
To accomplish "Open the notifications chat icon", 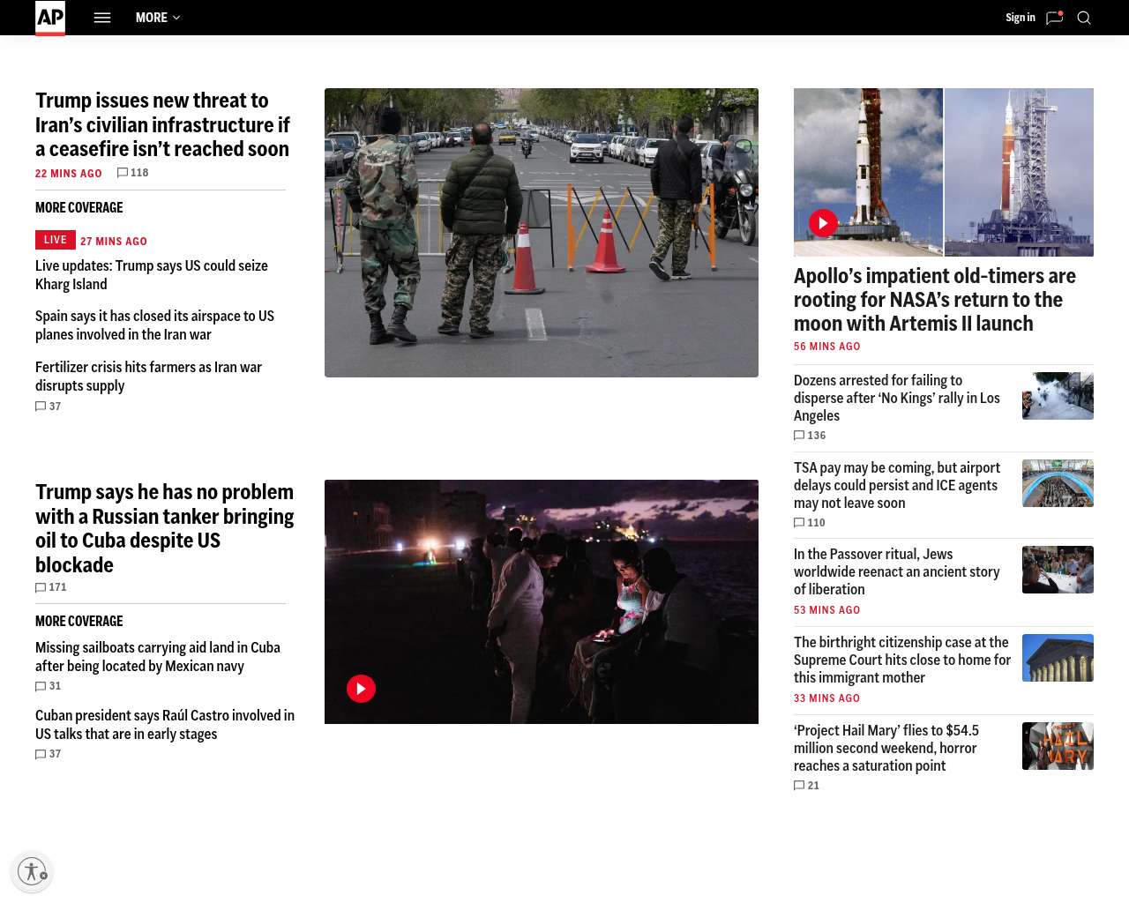I will 1054,18.
